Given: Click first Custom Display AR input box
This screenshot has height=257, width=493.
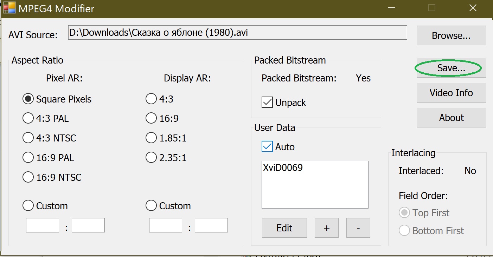Looking at the screenshot, I should pyautogui.click(x=165, y=225).
